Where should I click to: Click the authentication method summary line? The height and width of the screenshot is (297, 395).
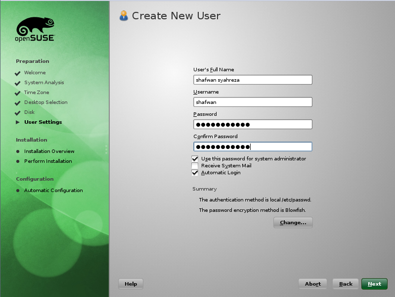point(255,200)
